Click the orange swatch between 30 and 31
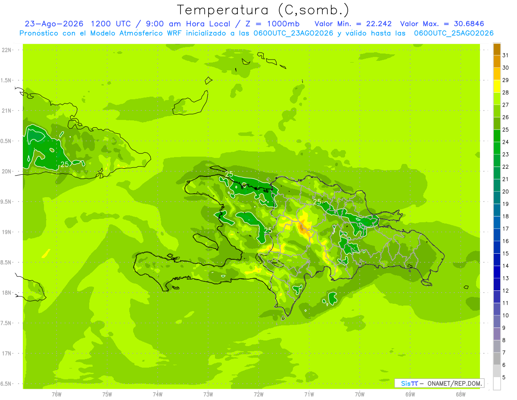 pyautogui.click(x=497, y=62)
